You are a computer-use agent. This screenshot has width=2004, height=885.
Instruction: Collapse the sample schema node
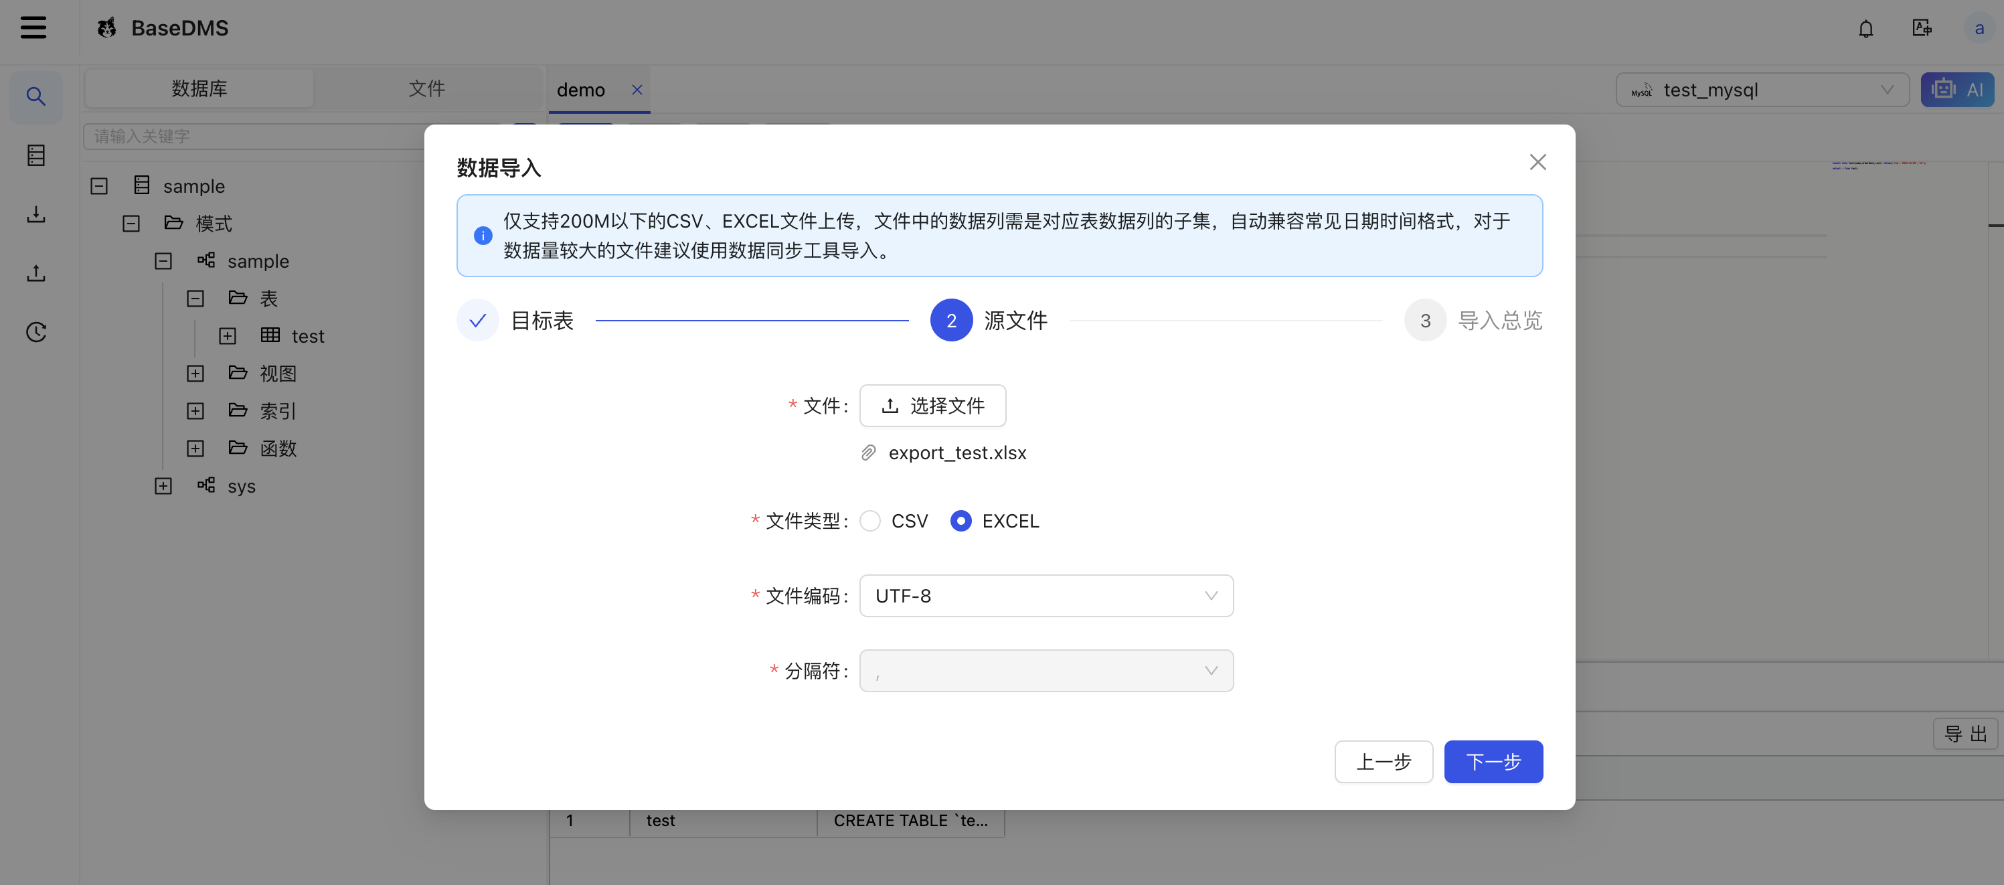(x=163, y=261)
